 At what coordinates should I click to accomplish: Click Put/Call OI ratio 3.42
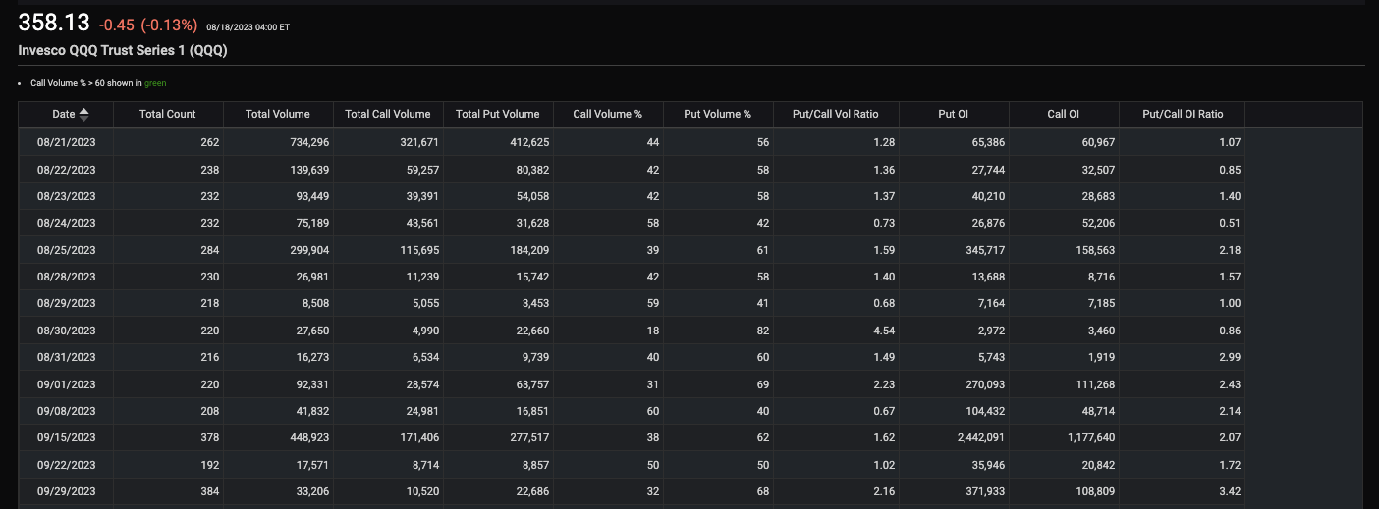1230,491
